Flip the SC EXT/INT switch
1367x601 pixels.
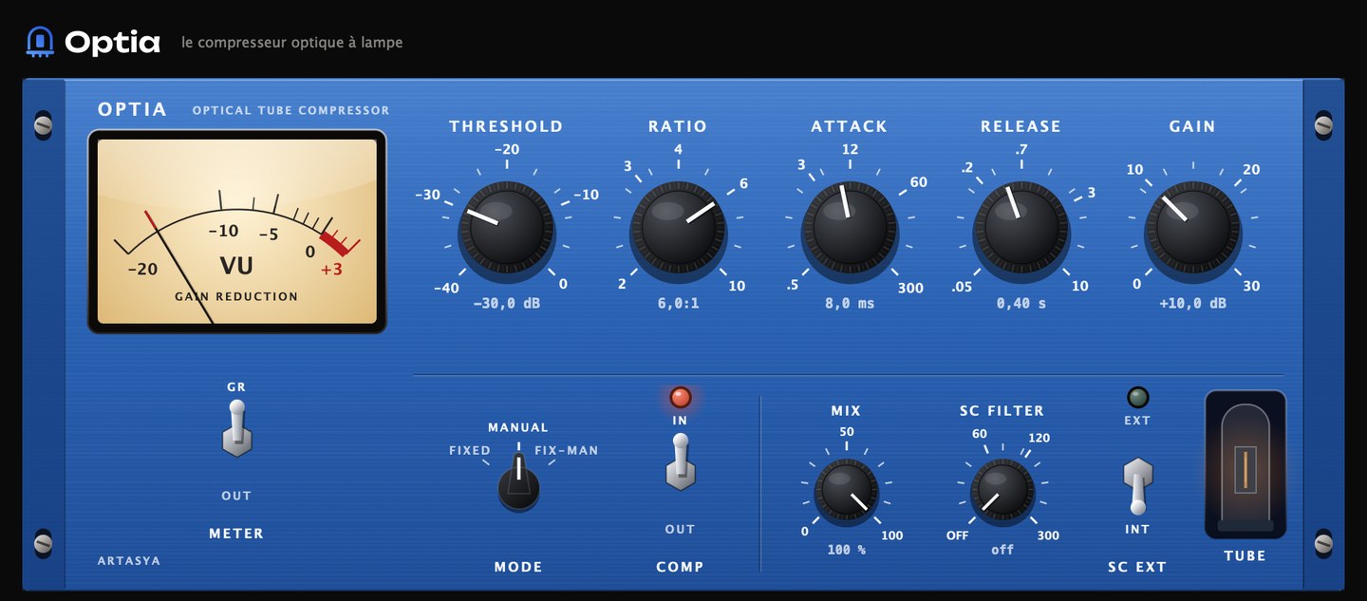[x=1137, y=484]
